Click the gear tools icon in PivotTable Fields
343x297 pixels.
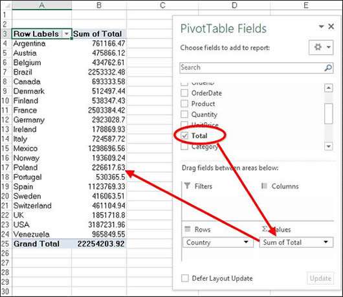click(x=318, y=47)
